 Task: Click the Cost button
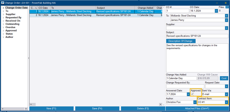tap(224, 78)
